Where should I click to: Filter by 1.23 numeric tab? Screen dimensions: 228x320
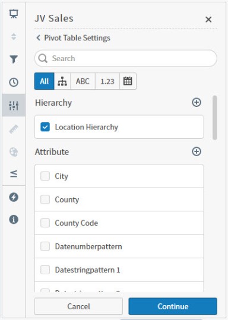[107, 81]
